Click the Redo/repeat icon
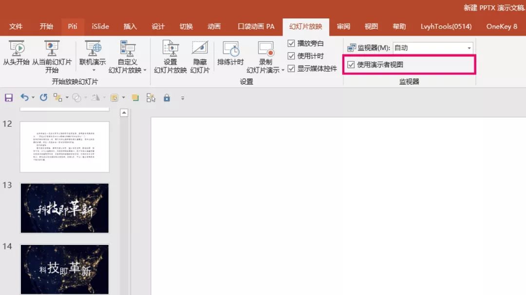Image resolution: width=526 pixels, height=295 pixels. coord(44,97)
